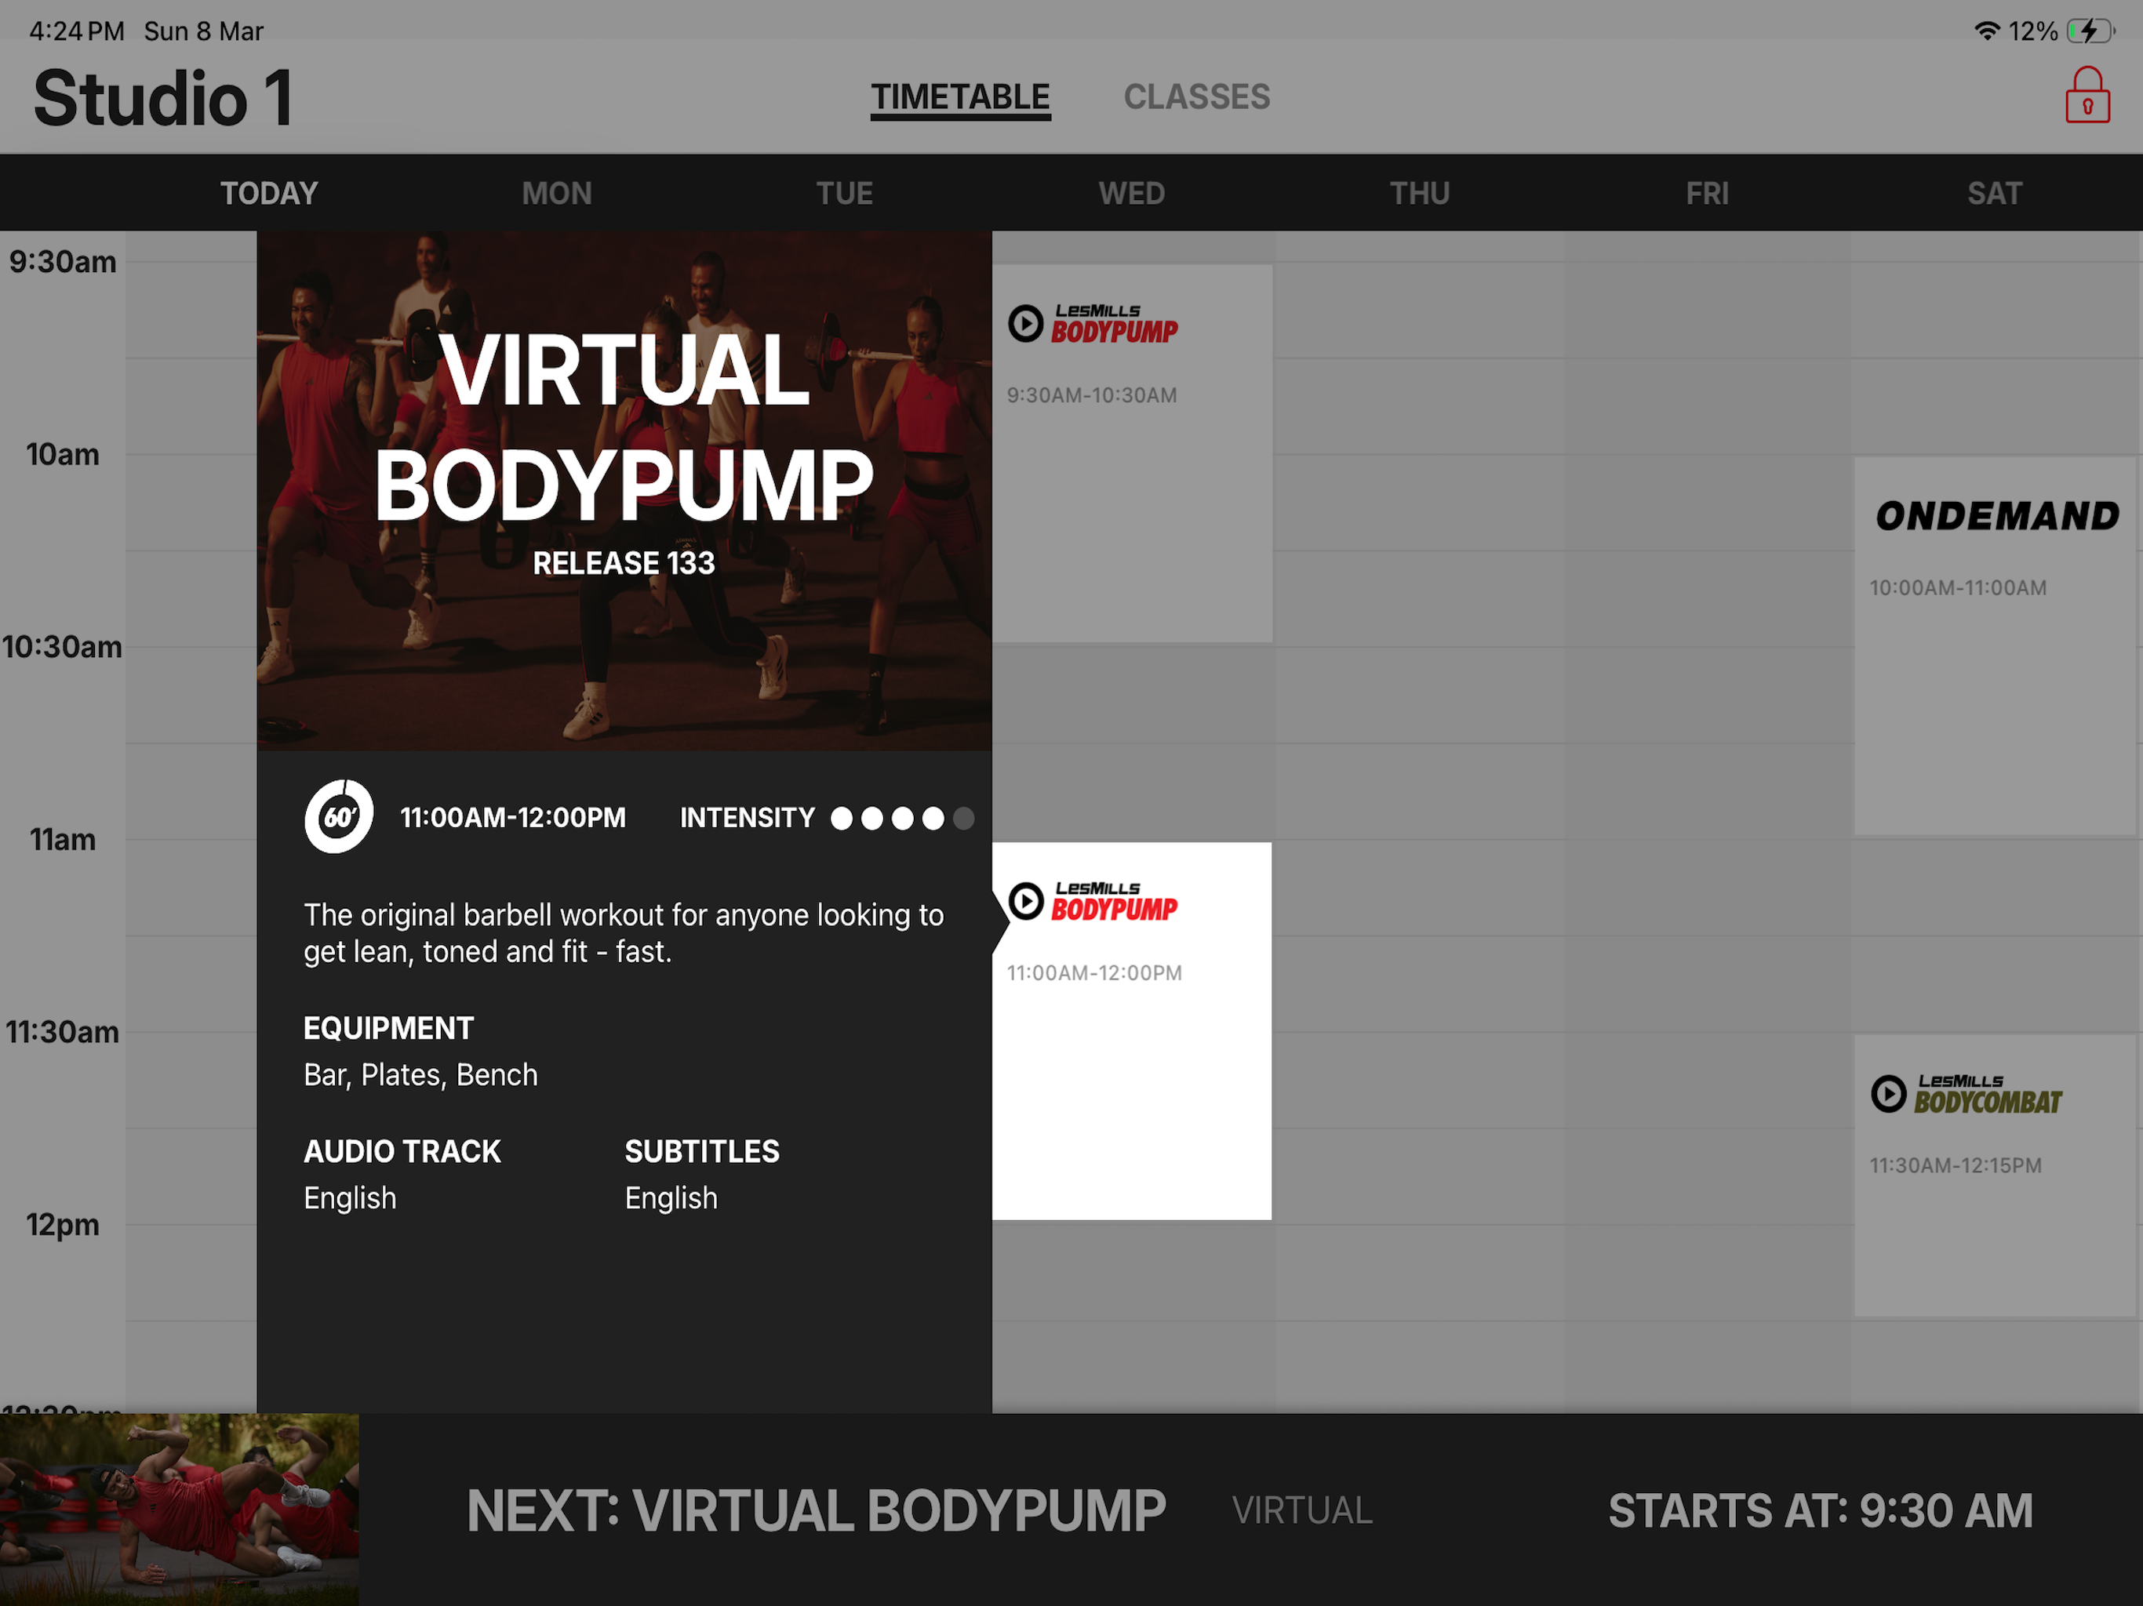
Task: Click the 10:30am time label
Action: pos(63,647)
